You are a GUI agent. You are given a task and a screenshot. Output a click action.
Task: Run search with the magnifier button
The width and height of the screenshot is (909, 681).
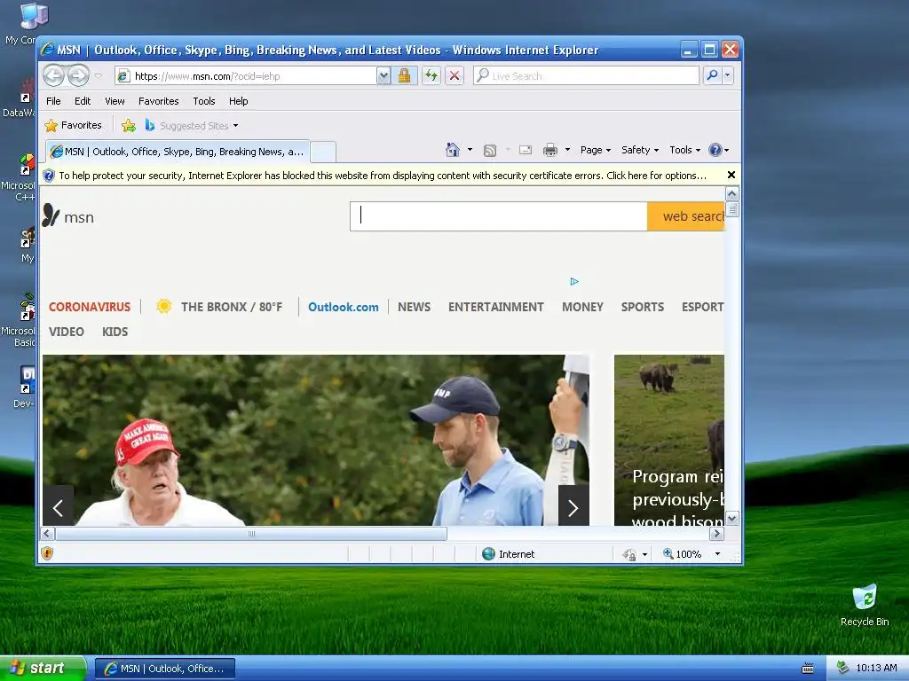713,76
